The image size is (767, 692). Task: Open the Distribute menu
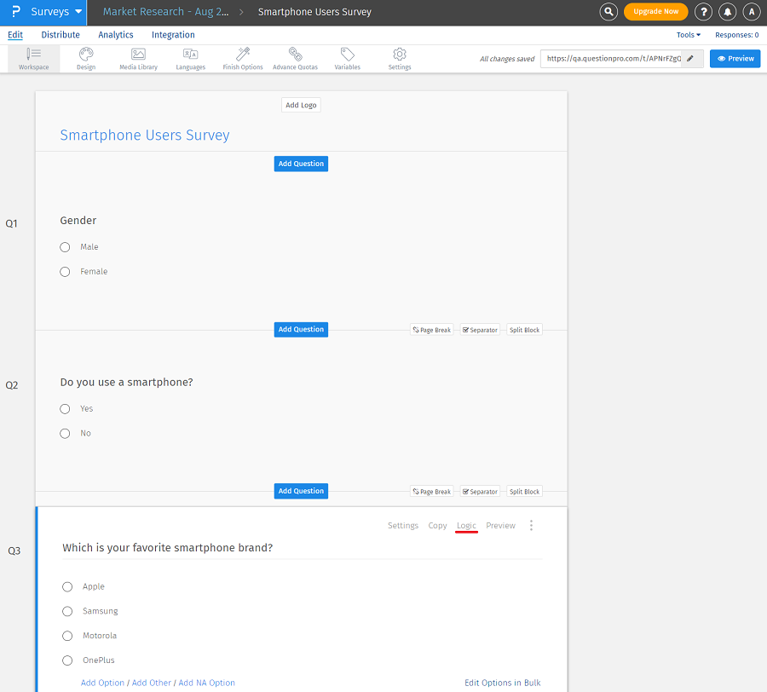pos(60,34)
